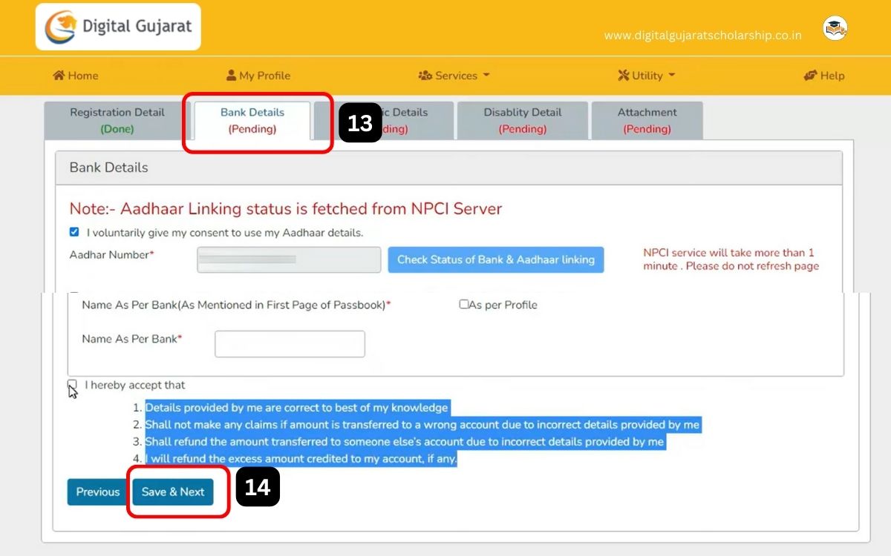Expand the Utility dropdown
Screen dimensions: 891x556
coord(646,75)
